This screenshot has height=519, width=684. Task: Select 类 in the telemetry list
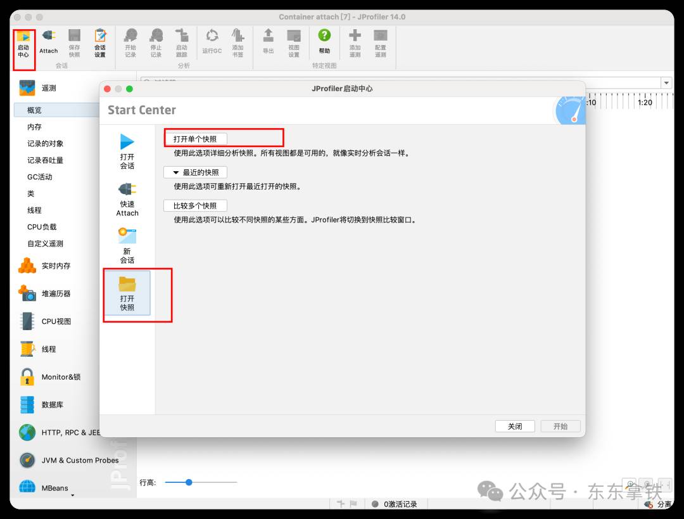30,193
